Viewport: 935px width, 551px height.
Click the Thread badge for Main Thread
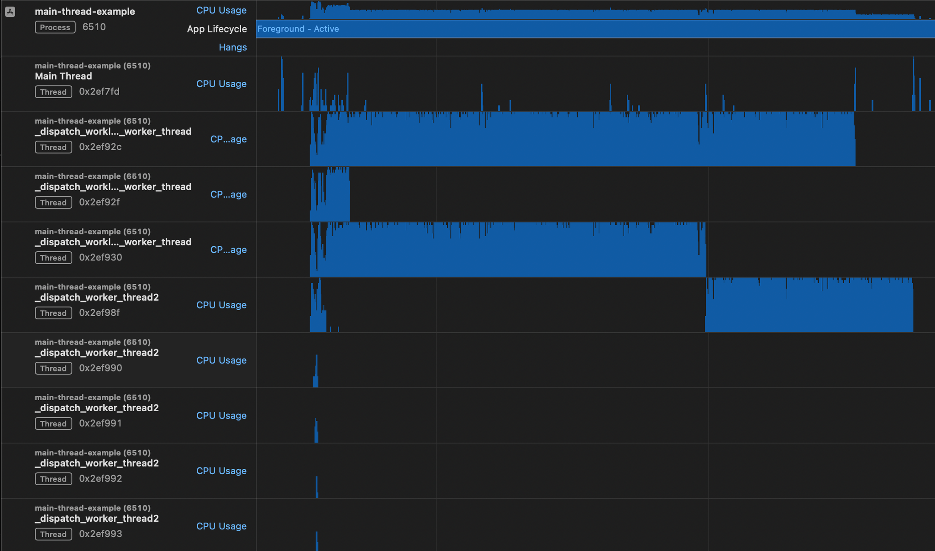(x=53, y=91)
